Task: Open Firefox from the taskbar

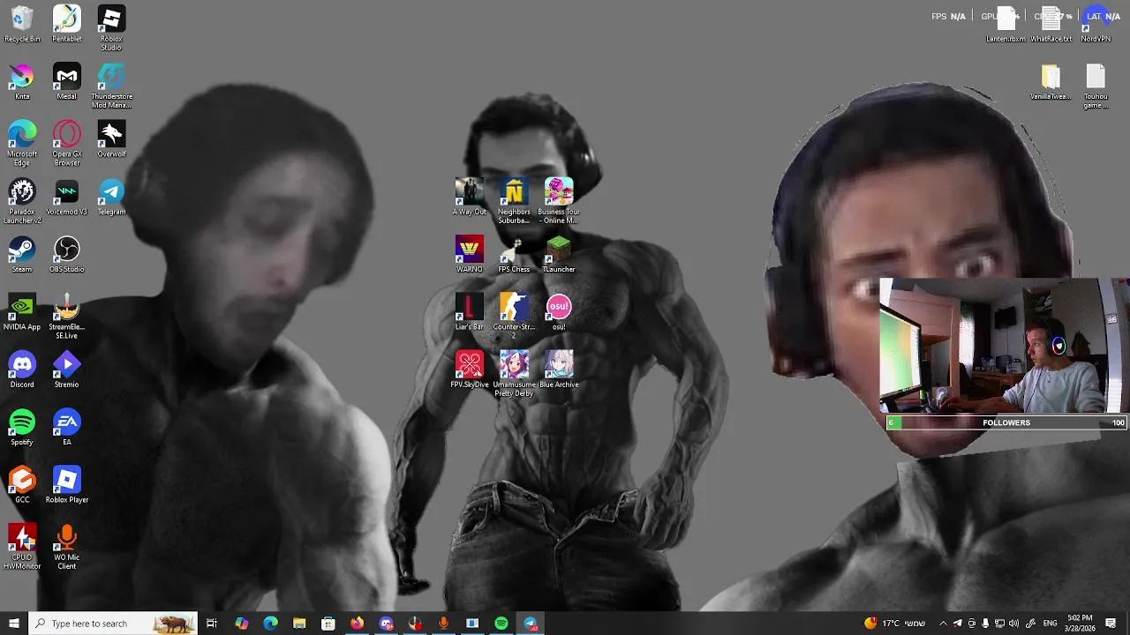Action: (357, 624)
